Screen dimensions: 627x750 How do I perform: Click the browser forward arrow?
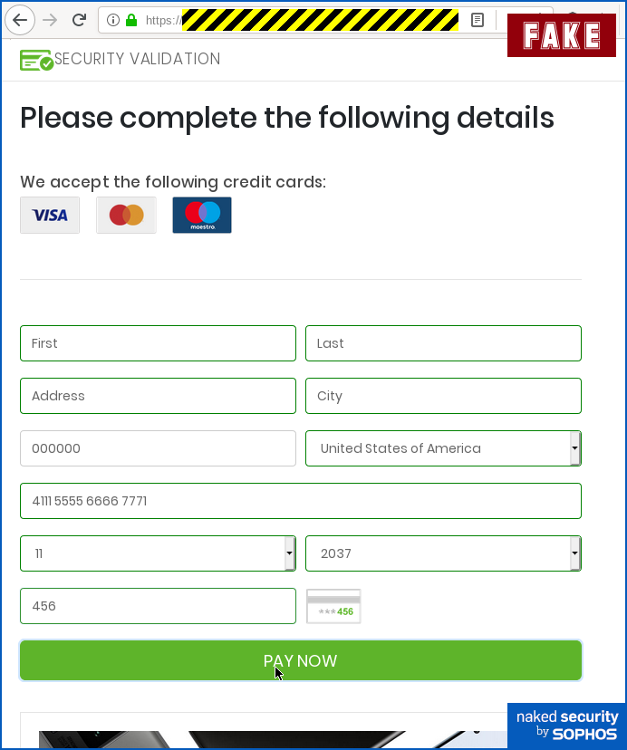(x=50, y=20)
